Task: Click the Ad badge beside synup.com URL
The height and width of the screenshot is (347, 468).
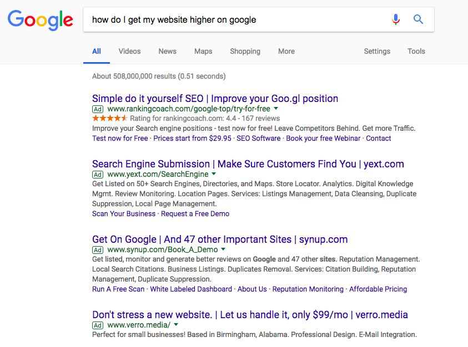Action: 98,250
